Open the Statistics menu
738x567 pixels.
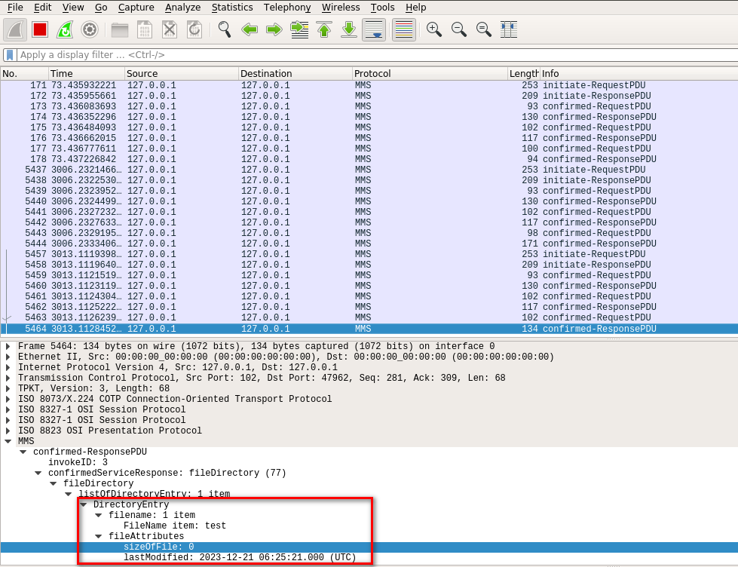pos(232,8)
